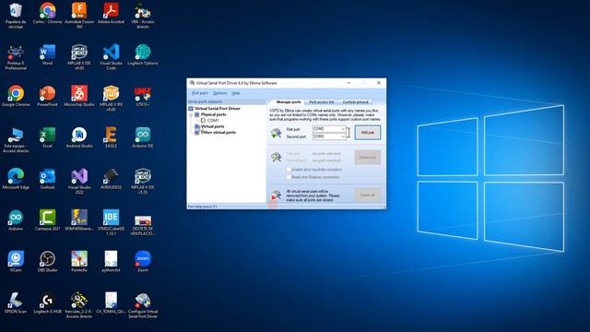The image size is (590, 332).
Task: Select the Visual Studio Code icon
Action: [x=111, y=57]
